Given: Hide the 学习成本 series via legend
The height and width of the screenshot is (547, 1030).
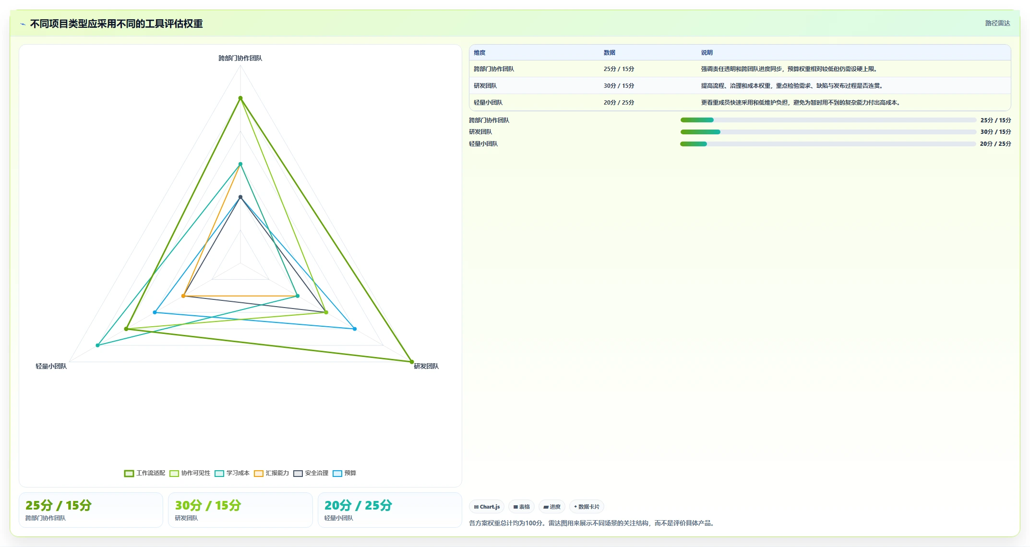Looking at the screenshot, I should 232,473.
